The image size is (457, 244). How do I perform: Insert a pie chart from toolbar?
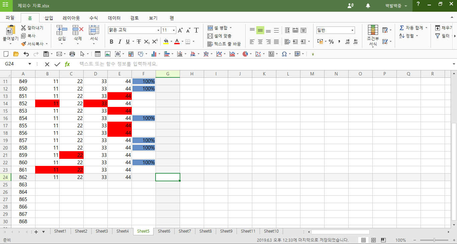[x=245, y=54]
